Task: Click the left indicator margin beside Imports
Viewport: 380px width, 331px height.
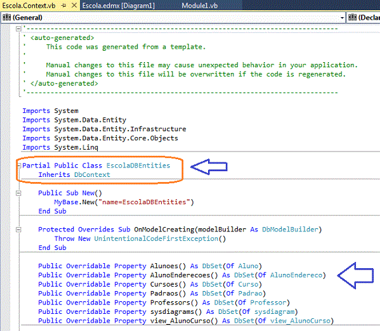Action: [5, 129]
